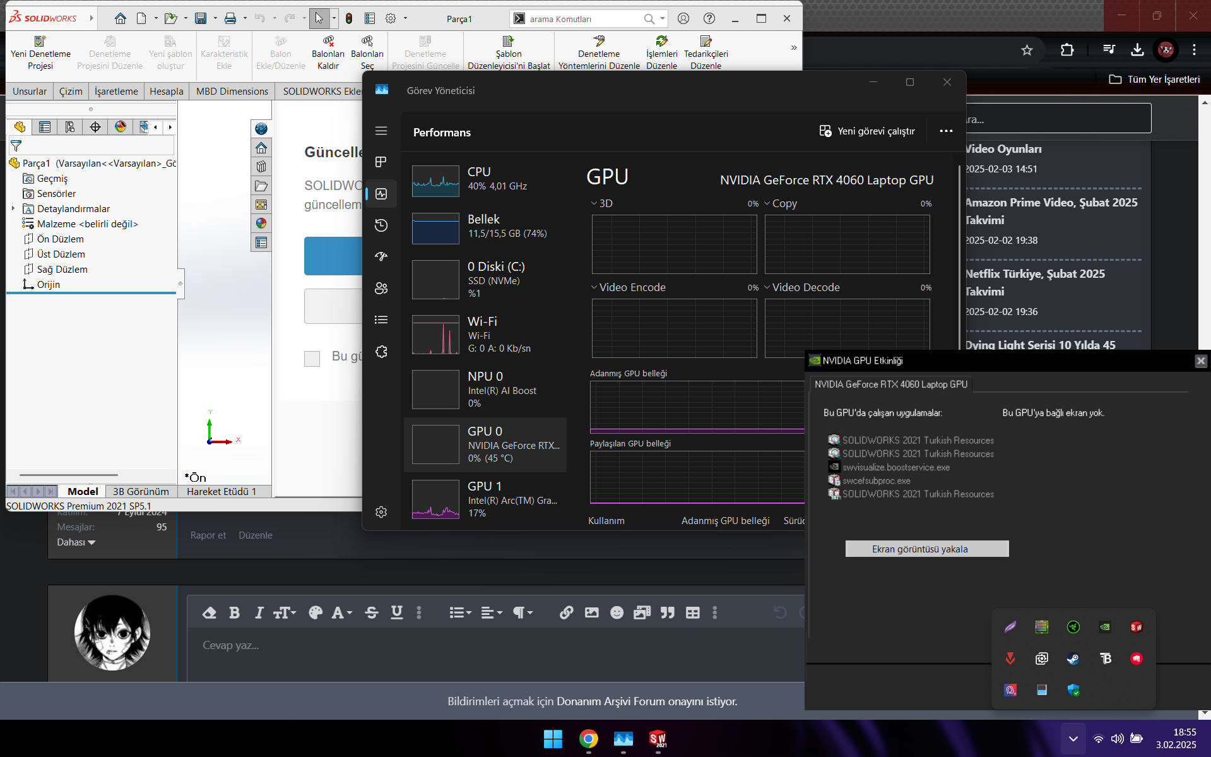Click Yeni görevi çalıştır button
The image size is (1211, 757).
867,131
